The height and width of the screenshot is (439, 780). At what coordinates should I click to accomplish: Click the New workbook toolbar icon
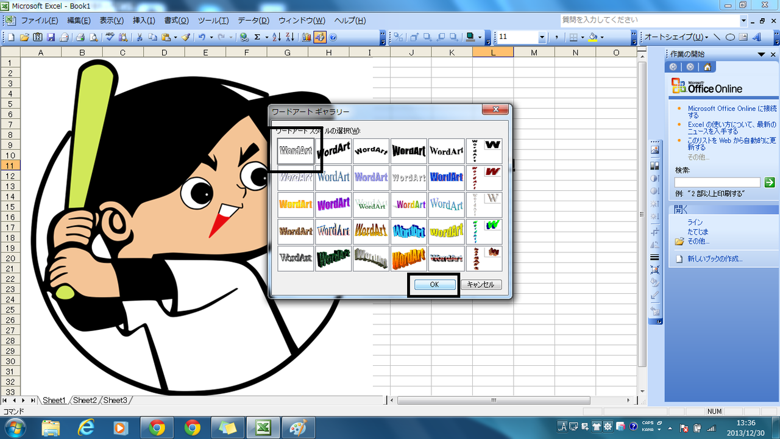click(x=11, y=37)
